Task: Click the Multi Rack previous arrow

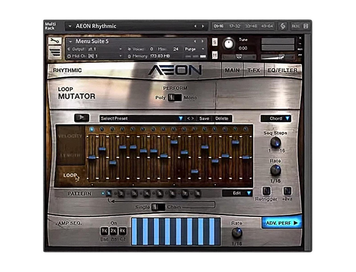Action: pos(195,27)
